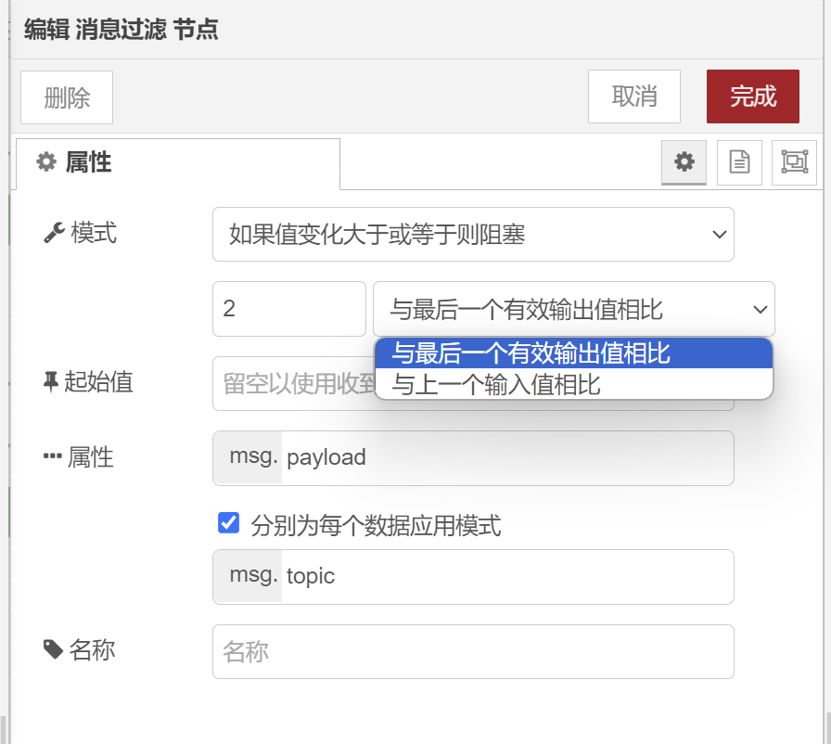831x744 pixels.
Task: Choose highlighted 与最后一个有效输出值相比 option
Action: [x=574, y=353]
